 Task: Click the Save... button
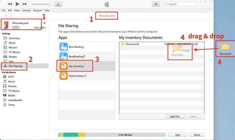(194, 117)
